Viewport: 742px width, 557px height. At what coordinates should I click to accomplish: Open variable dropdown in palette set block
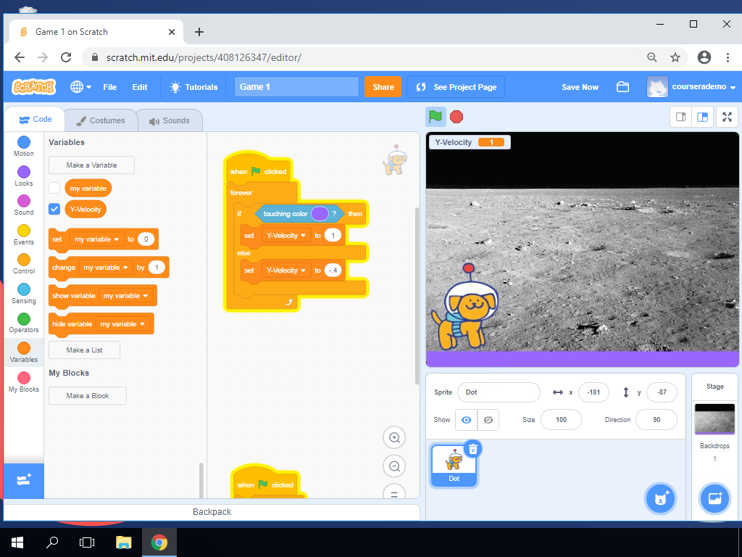click(96, 239)
